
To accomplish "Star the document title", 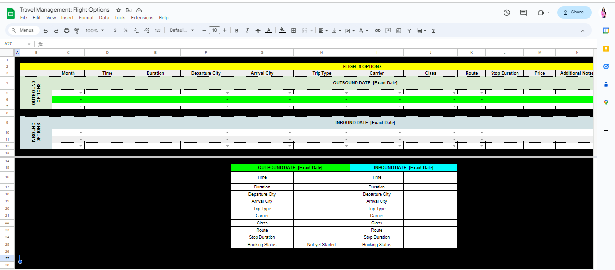I will [x=119, y=10].
